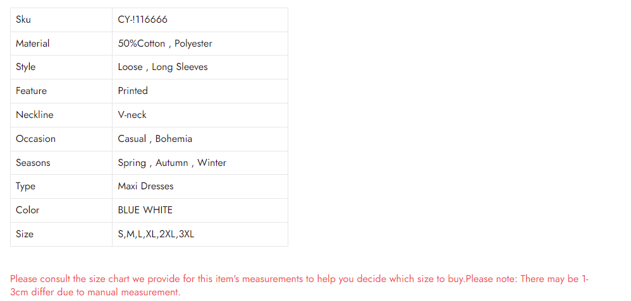Click the Neckline row label
This screenshot has width=631, height=301.
tap(35, 115)
